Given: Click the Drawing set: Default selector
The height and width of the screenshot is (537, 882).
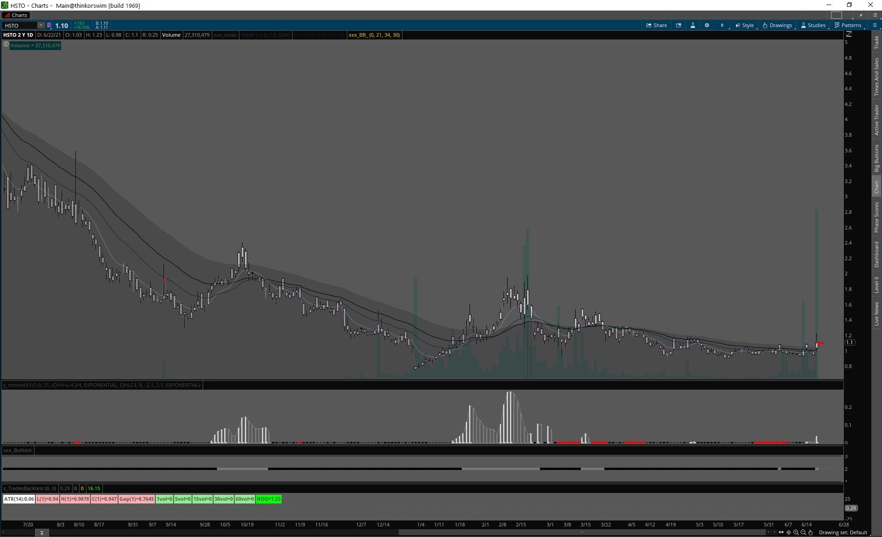Looking at the screenshot, I should tap(843, 532).
